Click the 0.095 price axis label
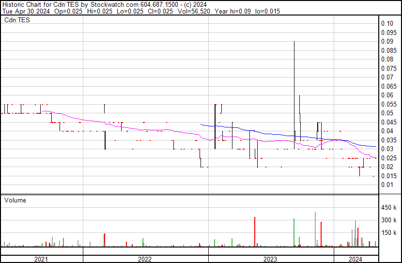402x263 pixels. coord(389,32)
